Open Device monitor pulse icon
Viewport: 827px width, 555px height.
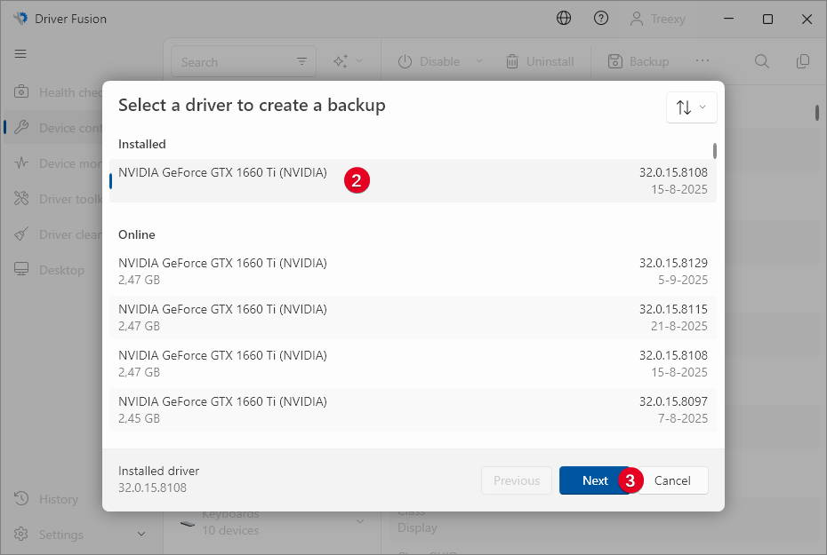point(21,163)
